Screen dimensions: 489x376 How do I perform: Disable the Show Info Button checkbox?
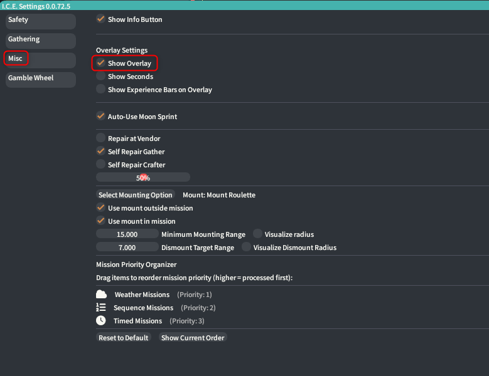100,19
